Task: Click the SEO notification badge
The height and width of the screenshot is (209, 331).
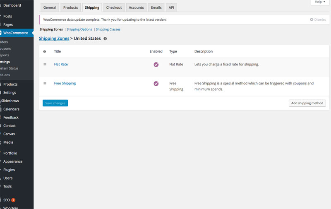Action: (13, 200)
